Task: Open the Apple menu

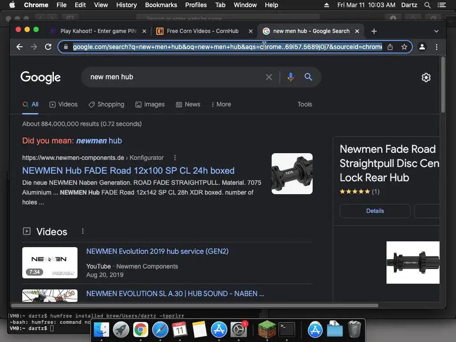Action: tap(12, 5)
